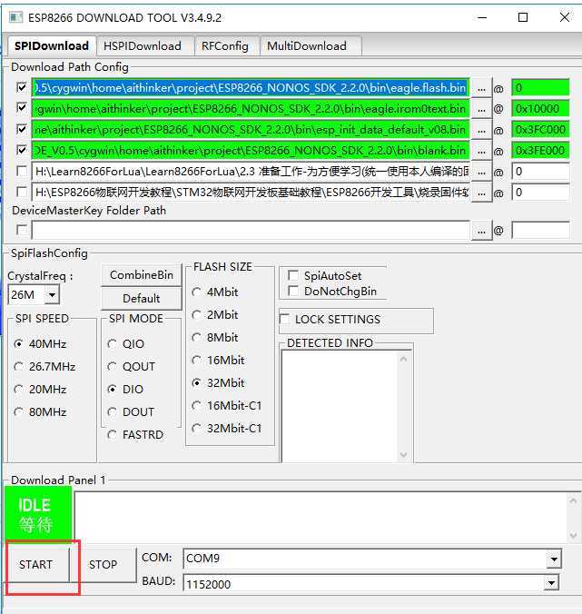Image resolution: width=582 pixels, height=614 pixels.
Task: Open the COM port dropdown
Action: point(554,559)
